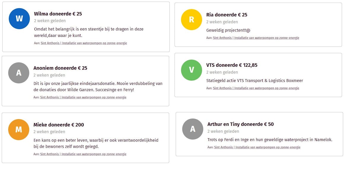Open the project link in the VTS card
The image size is (356, 178).
(x=256, y=88)
